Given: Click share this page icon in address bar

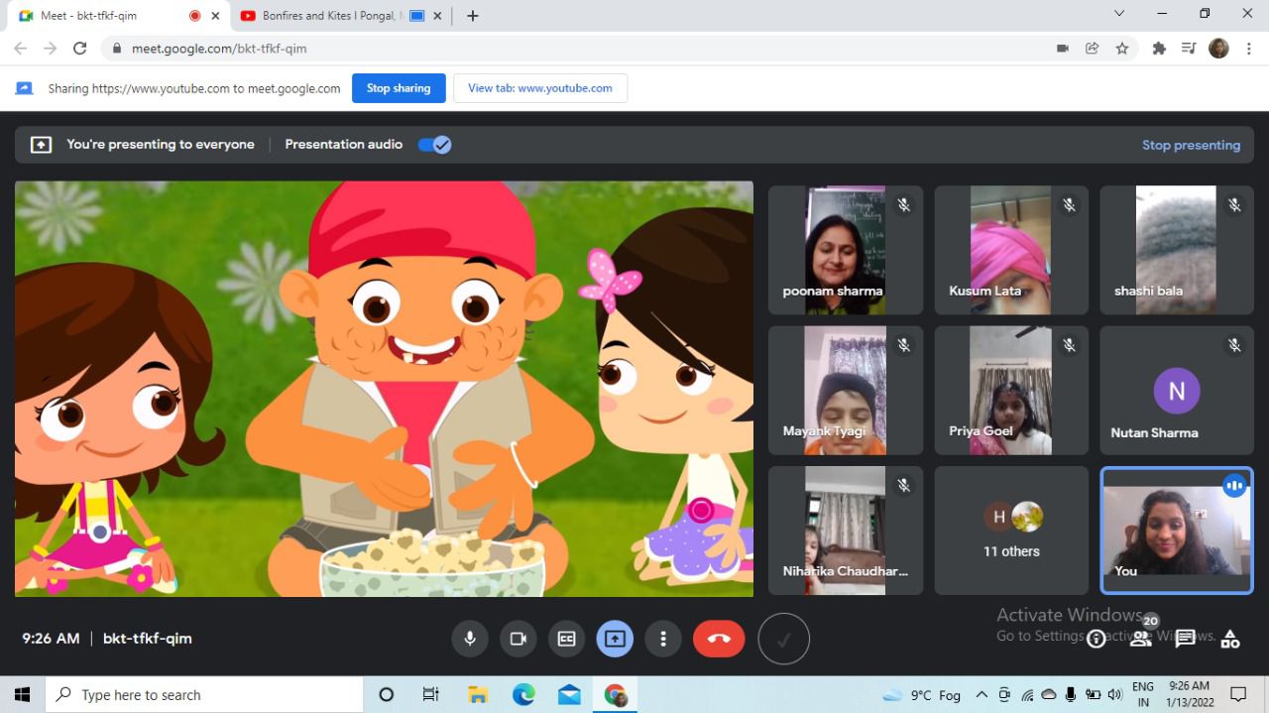Looking at the screenshot, I should [x=1092, y=48].
